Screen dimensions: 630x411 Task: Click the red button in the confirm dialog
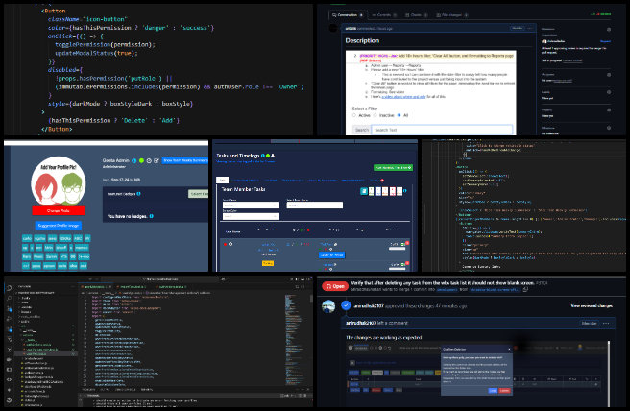504,391
